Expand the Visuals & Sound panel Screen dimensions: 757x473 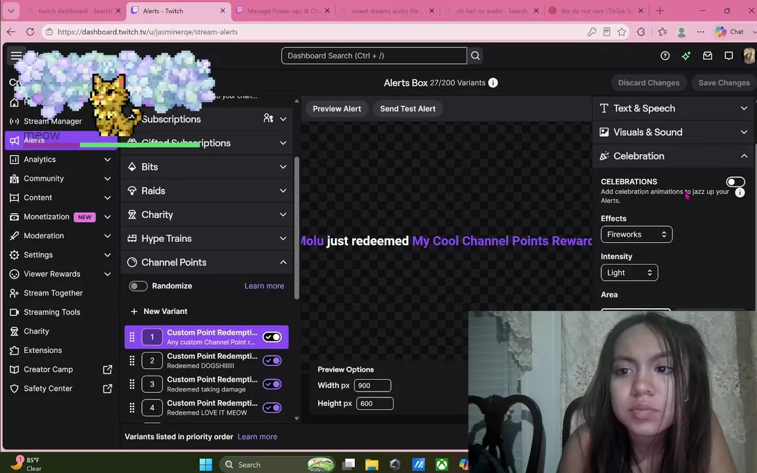tap(673, 132)
